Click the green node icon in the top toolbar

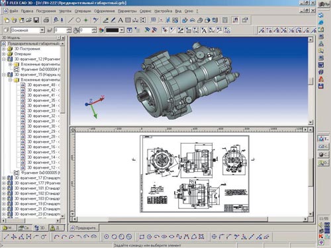(86, 21)
